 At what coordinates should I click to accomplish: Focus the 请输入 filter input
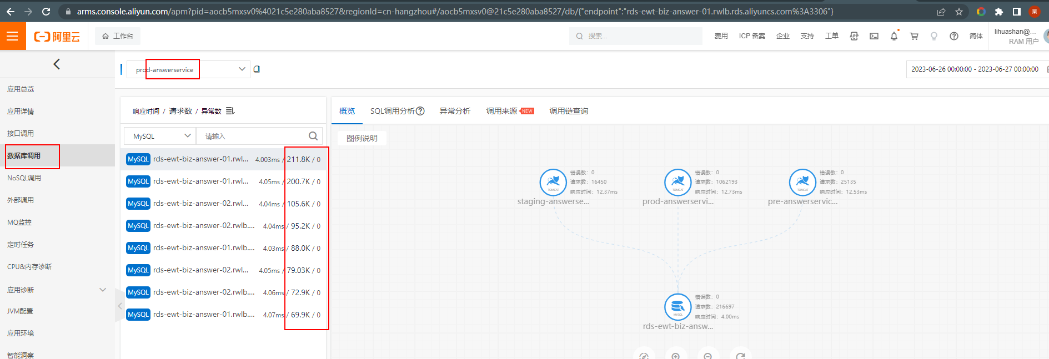tap(253, 136)
